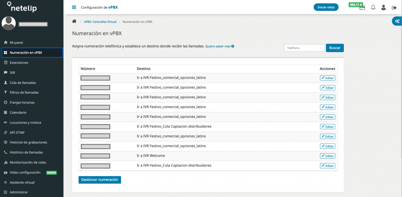
Task: Select Historial de grabaciones menu item
Action: 28,142
